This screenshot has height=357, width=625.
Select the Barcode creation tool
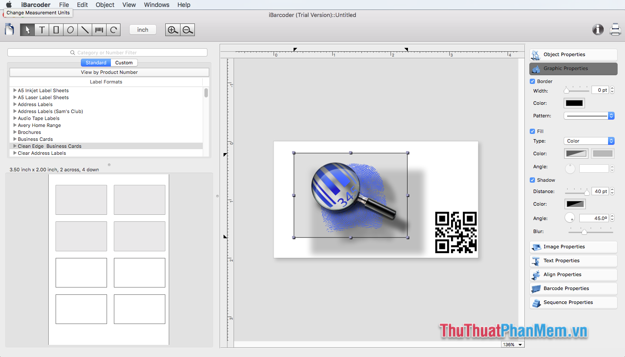point(99,30)
